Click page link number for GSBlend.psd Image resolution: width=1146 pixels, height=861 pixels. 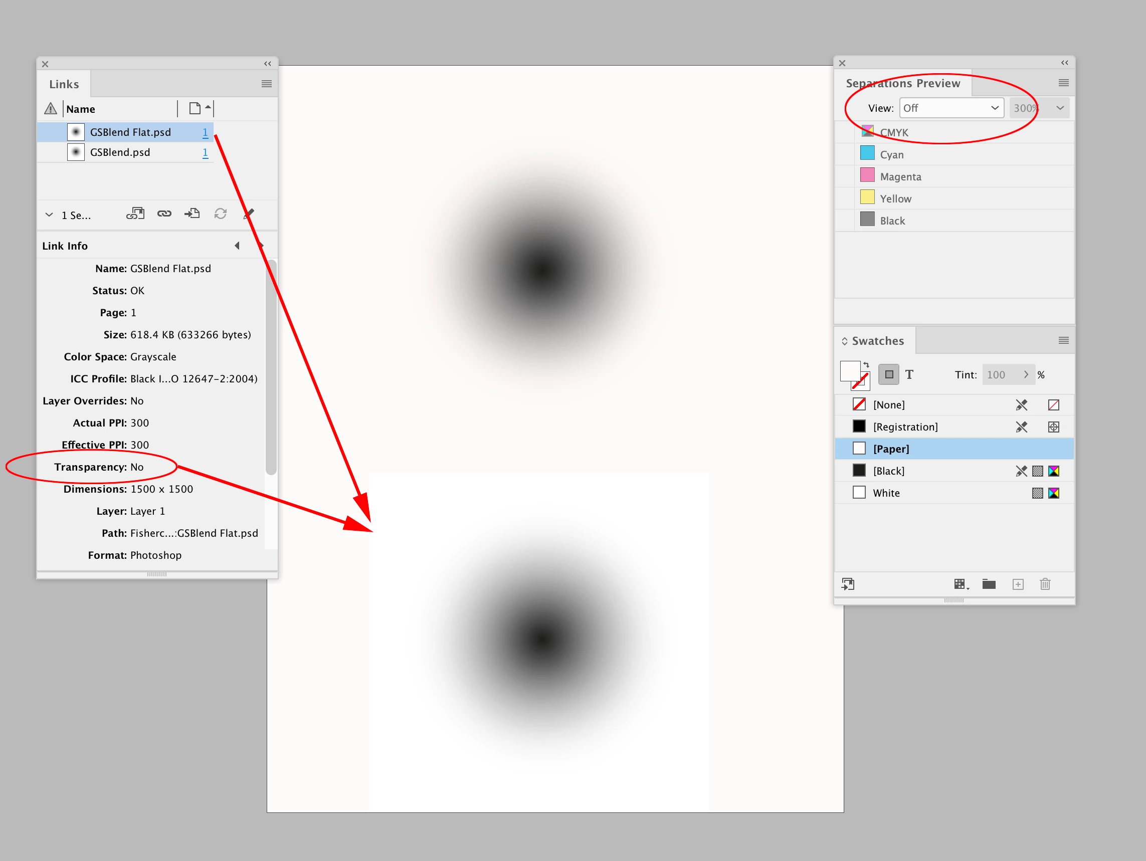205,152
